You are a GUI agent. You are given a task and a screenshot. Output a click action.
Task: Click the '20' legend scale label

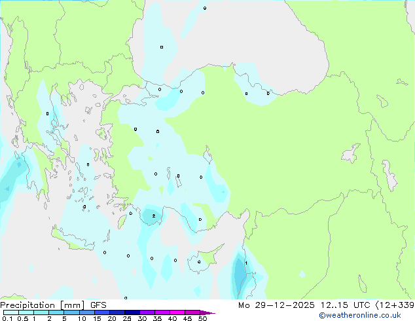(112, 318)
